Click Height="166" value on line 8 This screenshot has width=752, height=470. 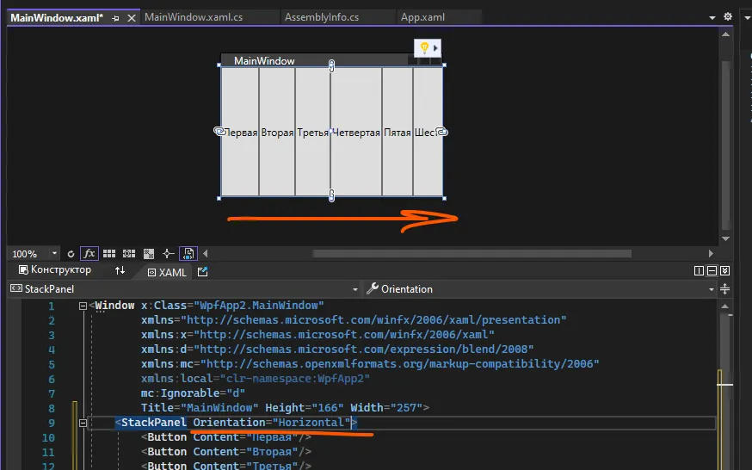tap(304, 408)
